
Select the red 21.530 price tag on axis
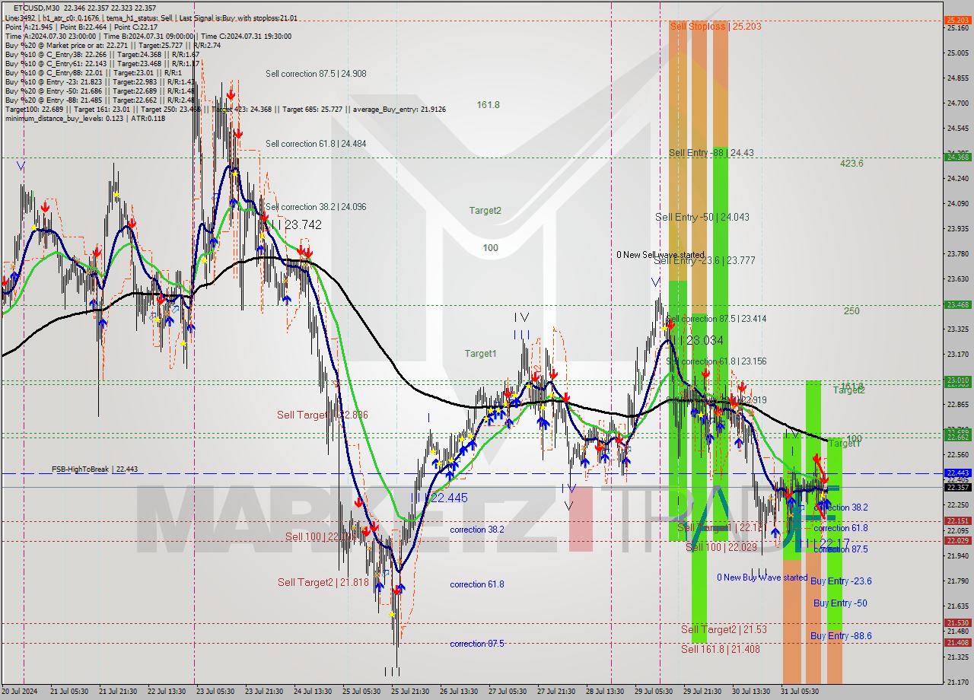click(x=957, y=622)
